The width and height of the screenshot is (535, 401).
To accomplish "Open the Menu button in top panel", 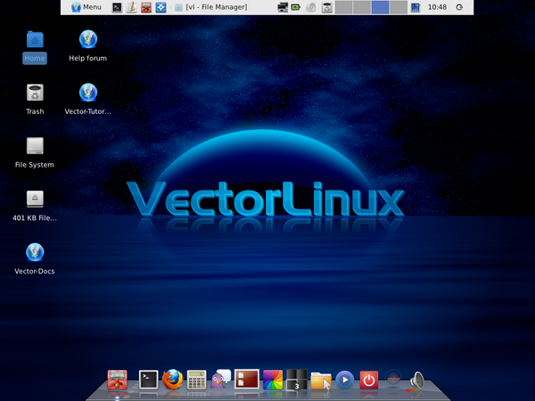I will pos(86,7).
